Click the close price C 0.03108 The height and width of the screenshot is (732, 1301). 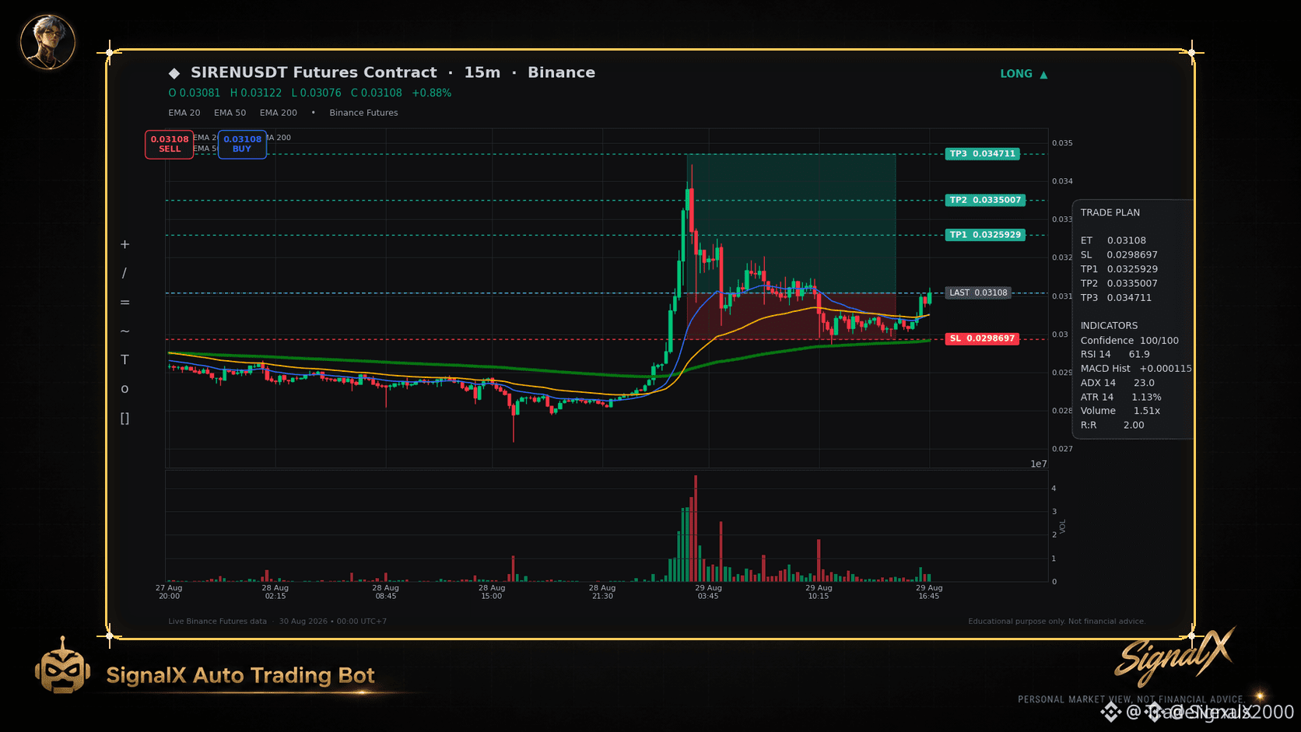(377, 93)
